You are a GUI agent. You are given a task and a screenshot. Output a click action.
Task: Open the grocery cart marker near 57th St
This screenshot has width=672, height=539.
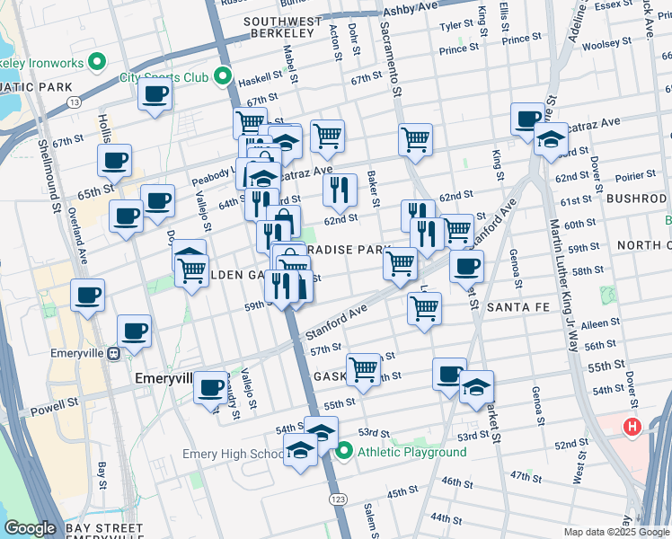[363, 368]
